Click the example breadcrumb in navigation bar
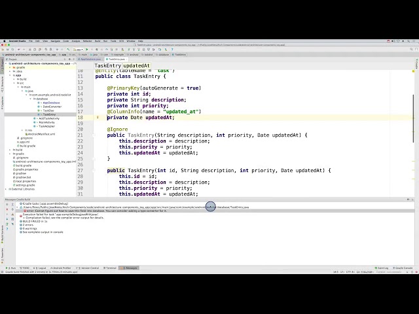 119,55
